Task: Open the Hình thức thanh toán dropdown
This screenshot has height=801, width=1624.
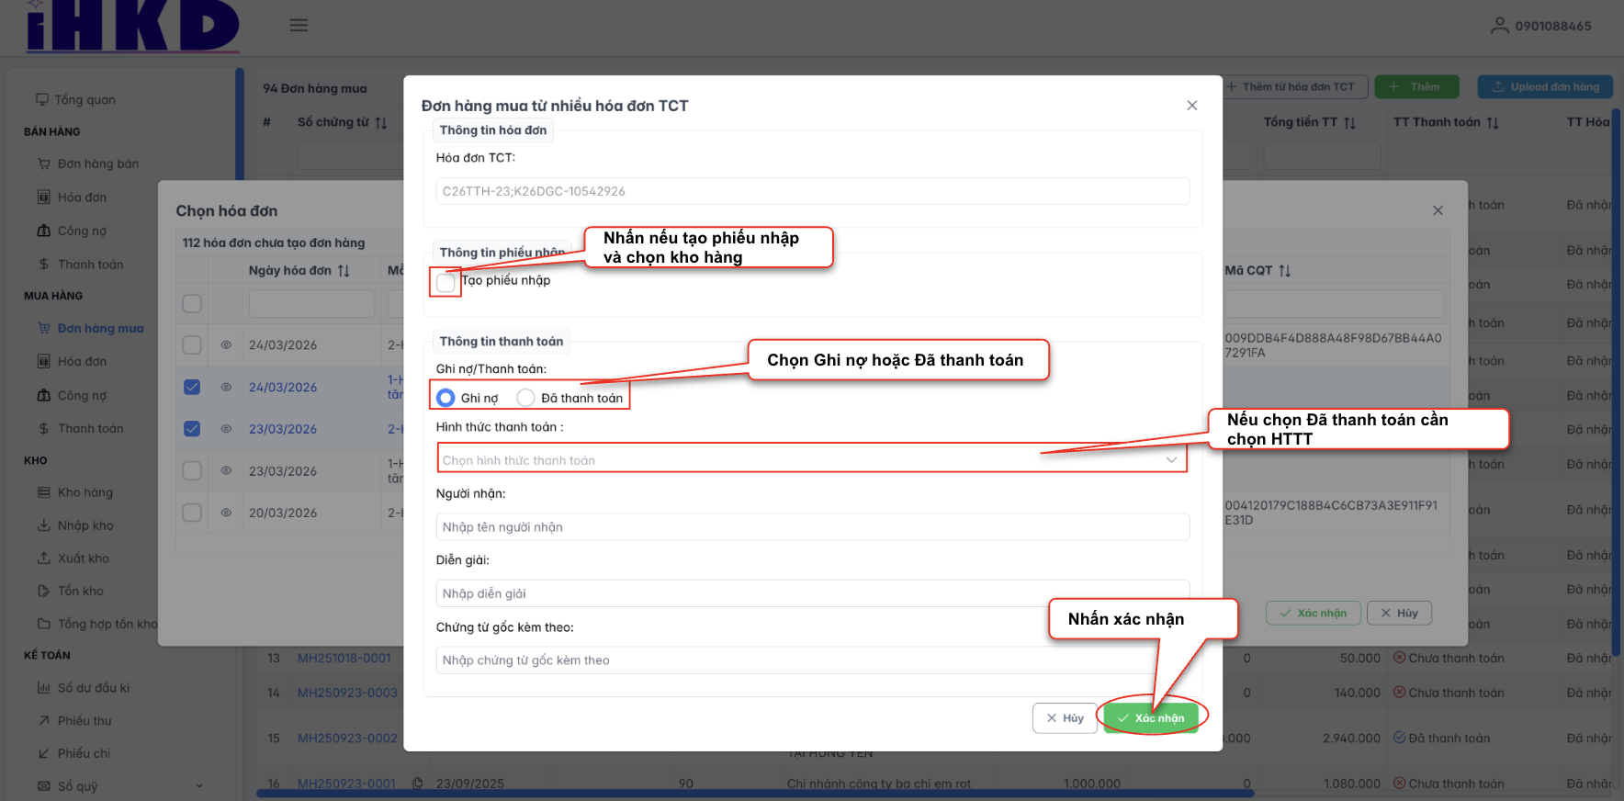Action: click(811, 459)
